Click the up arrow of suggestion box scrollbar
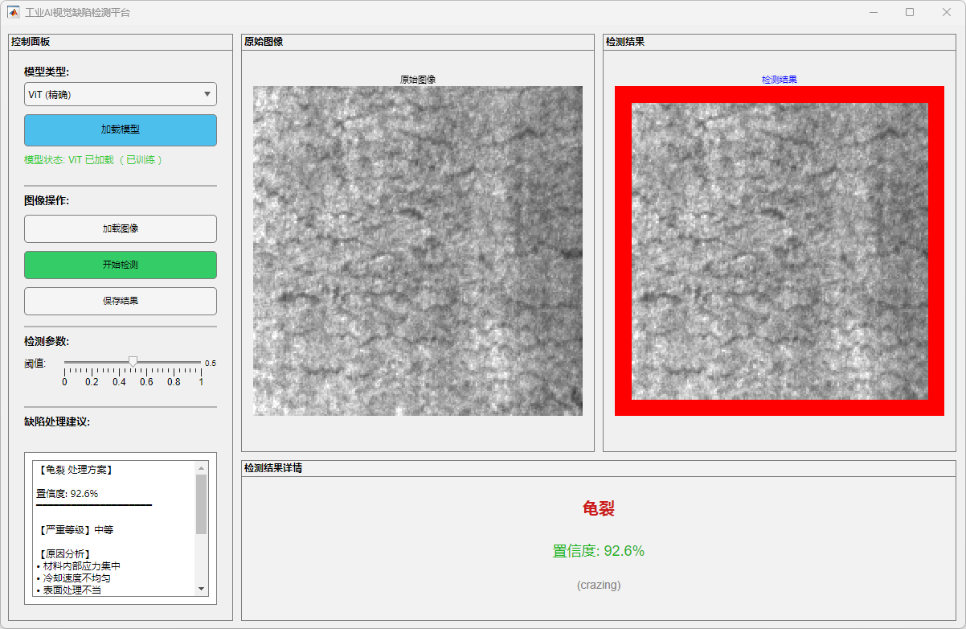The image size is (966, 629). (x=201, y=467)
